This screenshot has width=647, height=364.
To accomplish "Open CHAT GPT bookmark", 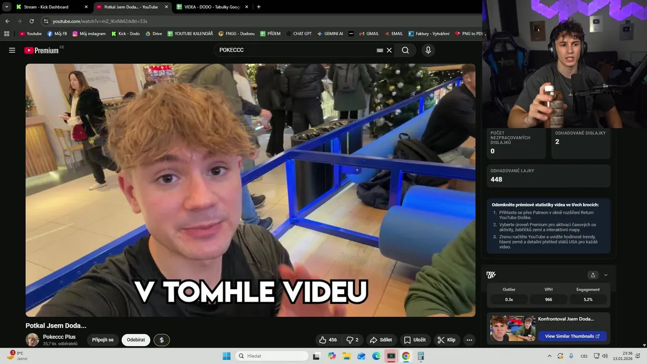I will point(299,33).
